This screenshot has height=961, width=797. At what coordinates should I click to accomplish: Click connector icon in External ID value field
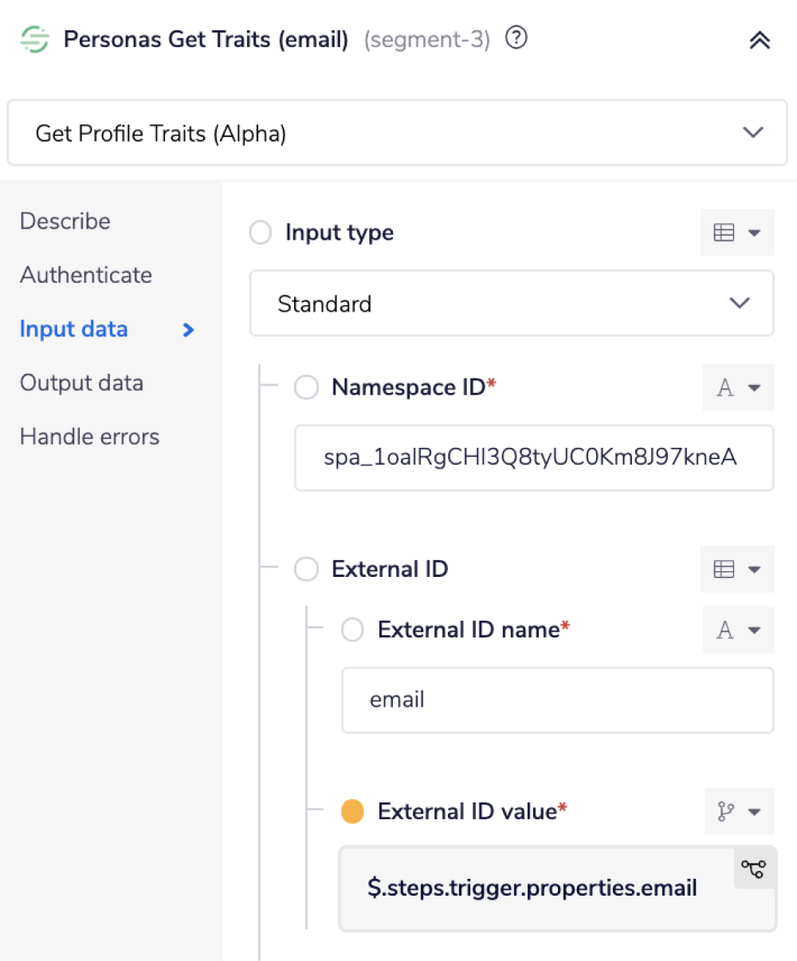(x=753, y=868)
